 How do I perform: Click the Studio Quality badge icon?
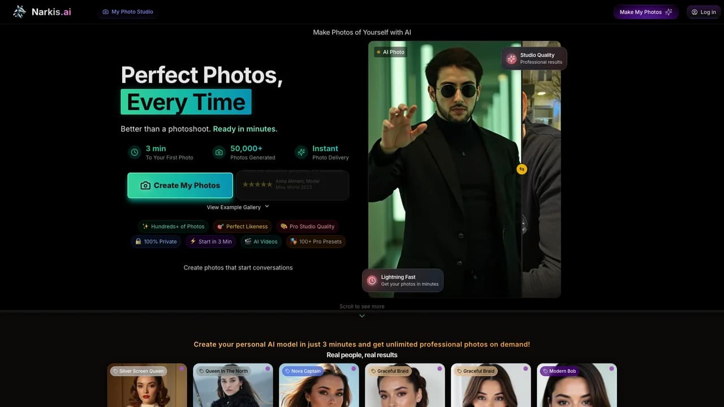point(511,59)
